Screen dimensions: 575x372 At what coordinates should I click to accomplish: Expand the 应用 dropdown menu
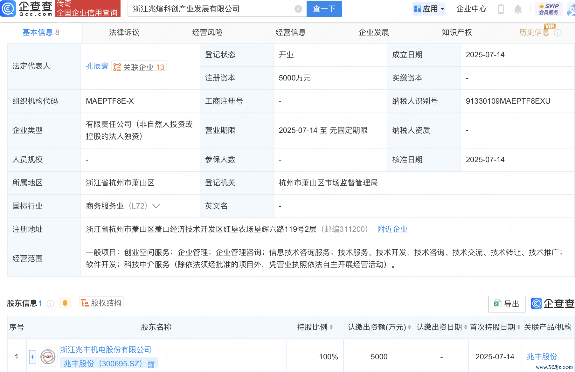[x=429, y=9]
